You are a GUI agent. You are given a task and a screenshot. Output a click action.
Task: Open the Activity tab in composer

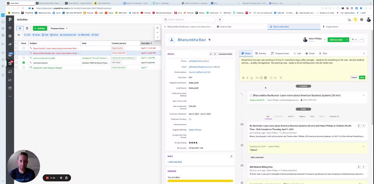[261, 53]
